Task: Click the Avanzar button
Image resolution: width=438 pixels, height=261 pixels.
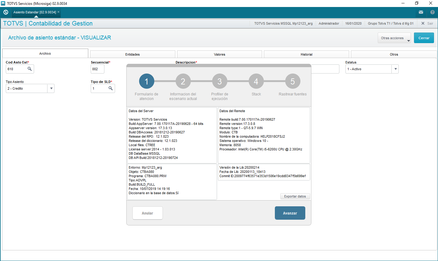Action: pyautogui.click(x=290, y=213)
